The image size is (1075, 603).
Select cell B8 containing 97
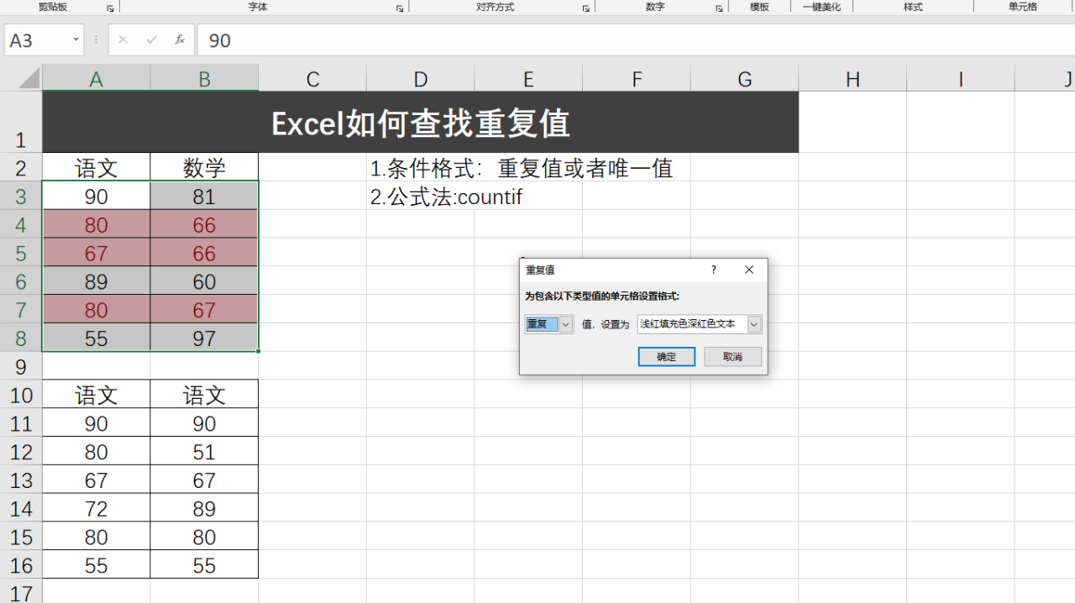point(204,338)
